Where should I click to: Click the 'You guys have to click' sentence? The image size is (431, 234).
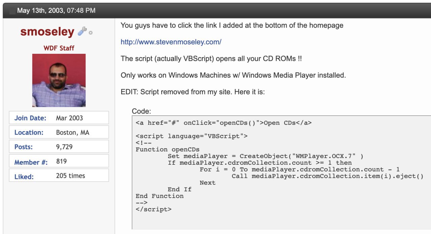(x=232, y=25)
